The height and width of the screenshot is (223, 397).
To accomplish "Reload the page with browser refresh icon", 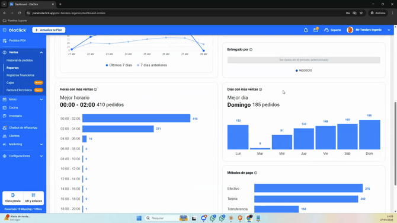I will click(x=20, y=13).
